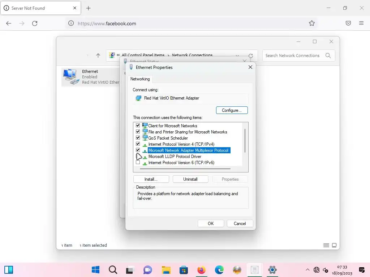Switch to Firefox on taskbar
Viewport: 370px width, 277px height.
click(201, 270)
